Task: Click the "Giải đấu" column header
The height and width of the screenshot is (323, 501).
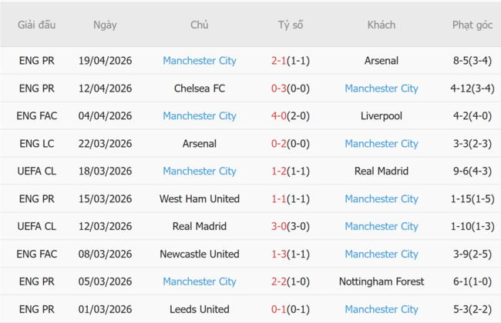Action: click(37, 25)
